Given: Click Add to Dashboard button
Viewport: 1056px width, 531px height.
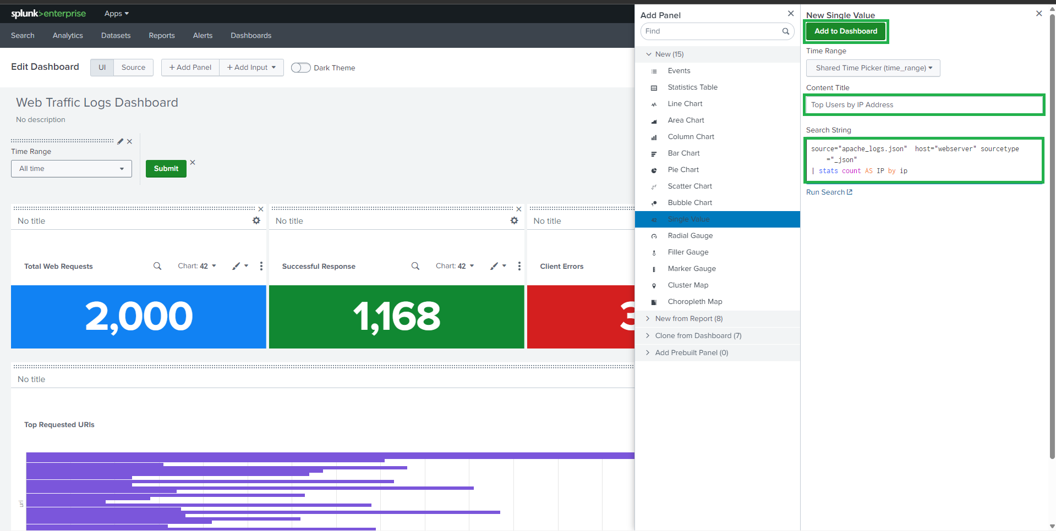Looking at the screenshot, I should (846, 31).
